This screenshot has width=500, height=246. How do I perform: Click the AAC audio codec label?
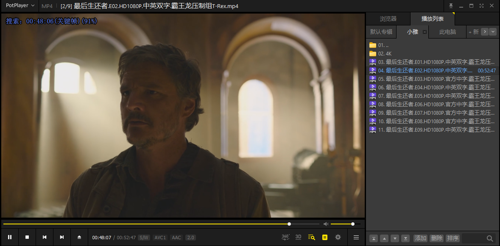point(176,238)
